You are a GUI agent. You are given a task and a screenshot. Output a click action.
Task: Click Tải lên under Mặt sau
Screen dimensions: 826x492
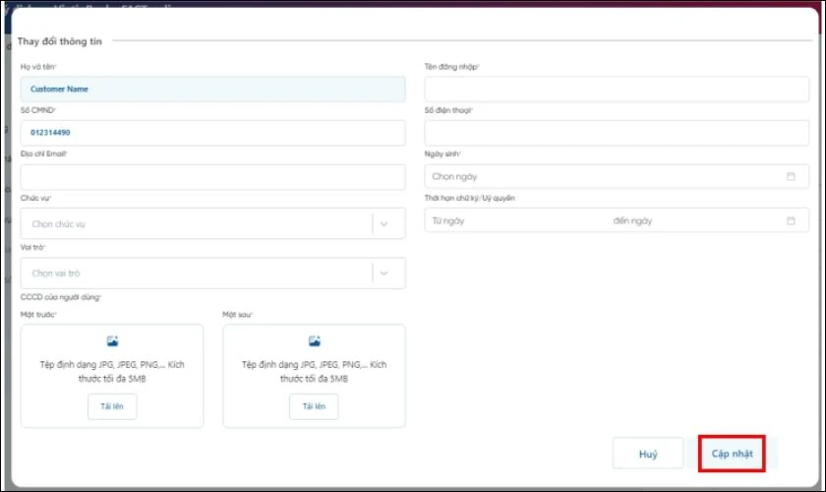pyautogui.click(x=314, y=406)
